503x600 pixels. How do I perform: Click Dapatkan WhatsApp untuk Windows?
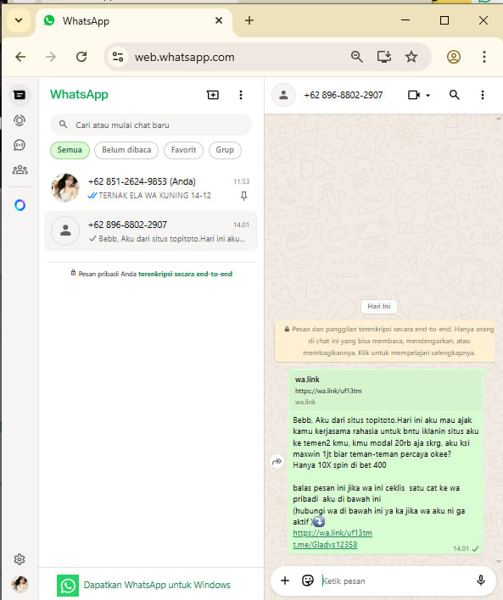coord(157,585)
